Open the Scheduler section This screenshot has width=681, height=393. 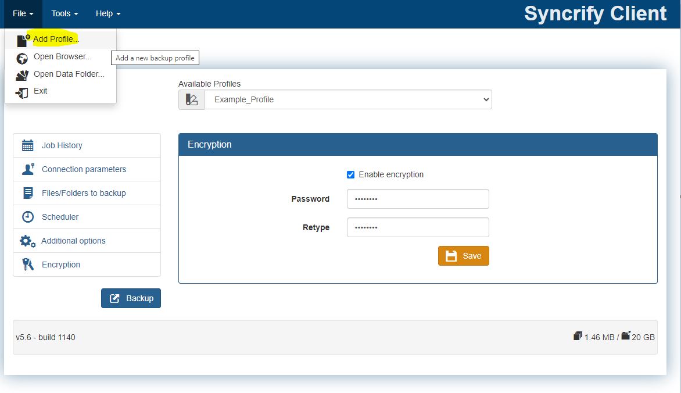[87, 217]
